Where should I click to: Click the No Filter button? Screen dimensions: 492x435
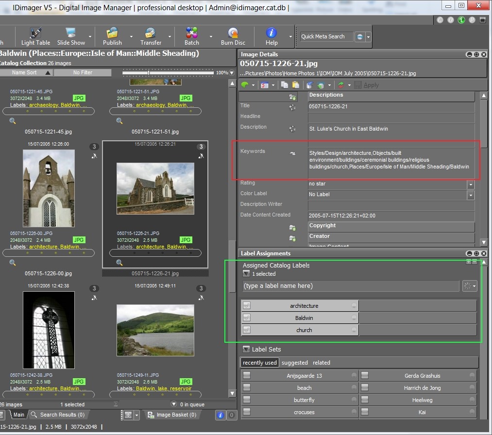point(83,73)
